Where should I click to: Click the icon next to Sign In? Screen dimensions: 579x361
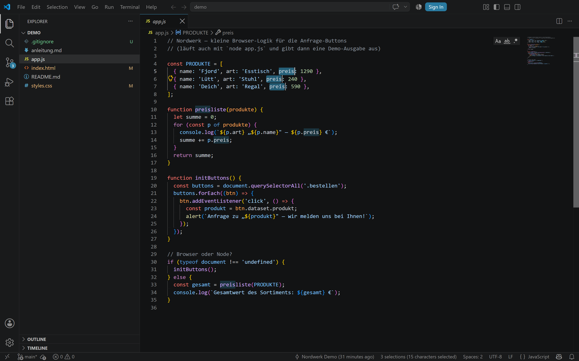[x=419, y=7]
